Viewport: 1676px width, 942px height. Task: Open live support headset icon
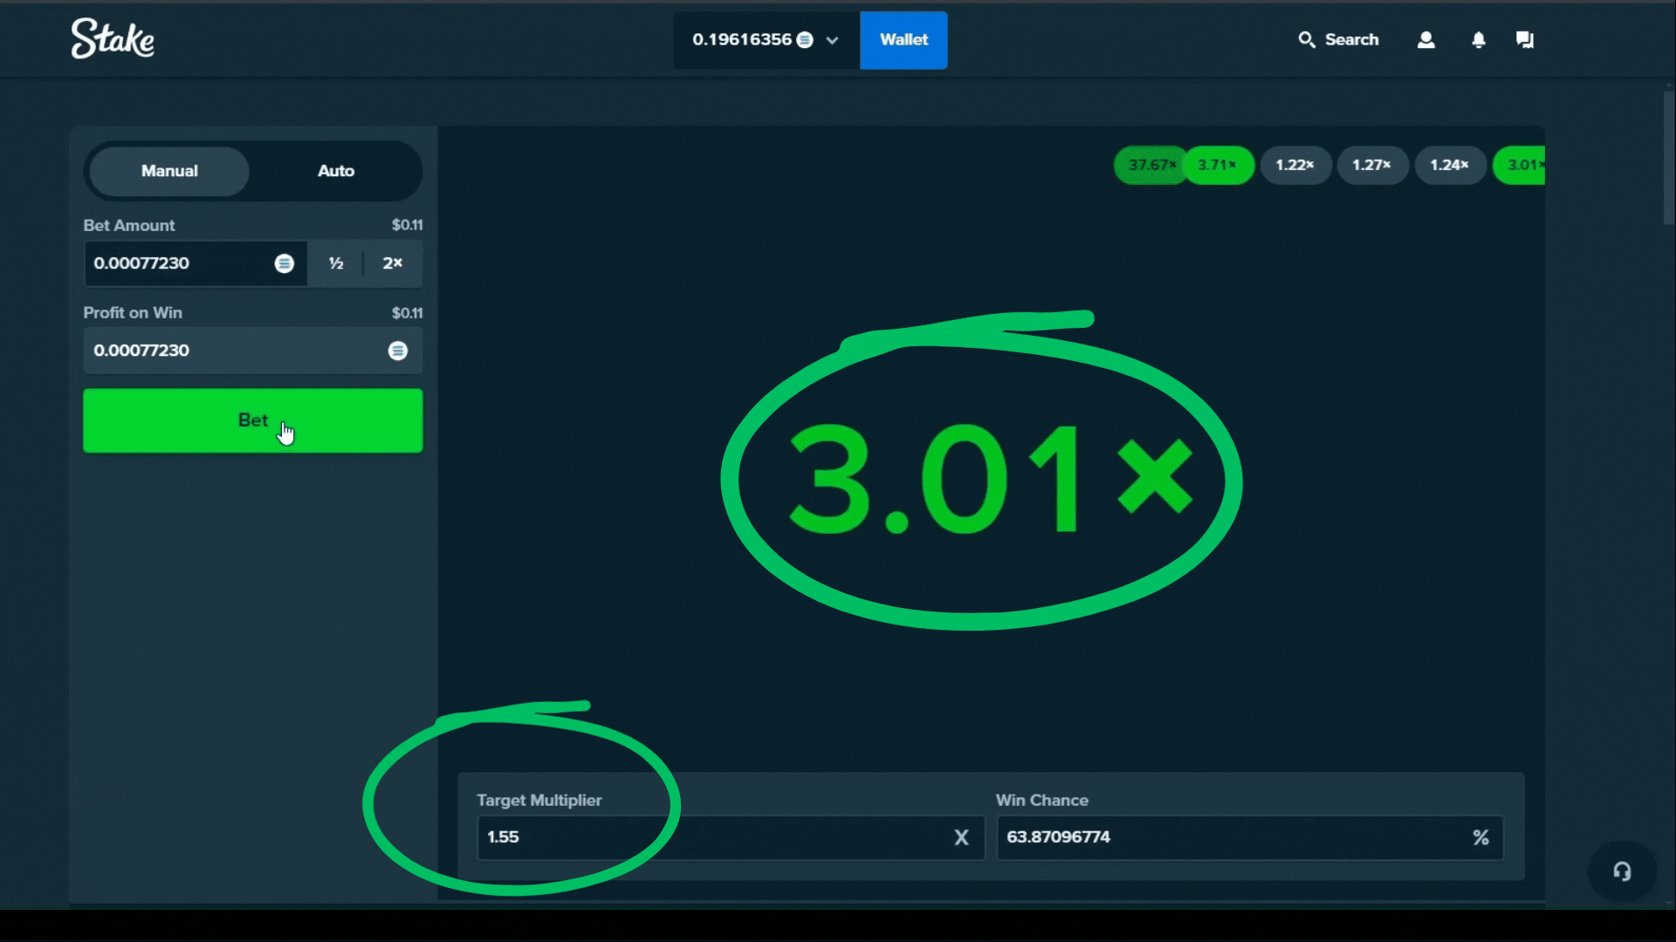coord(1622,871)
